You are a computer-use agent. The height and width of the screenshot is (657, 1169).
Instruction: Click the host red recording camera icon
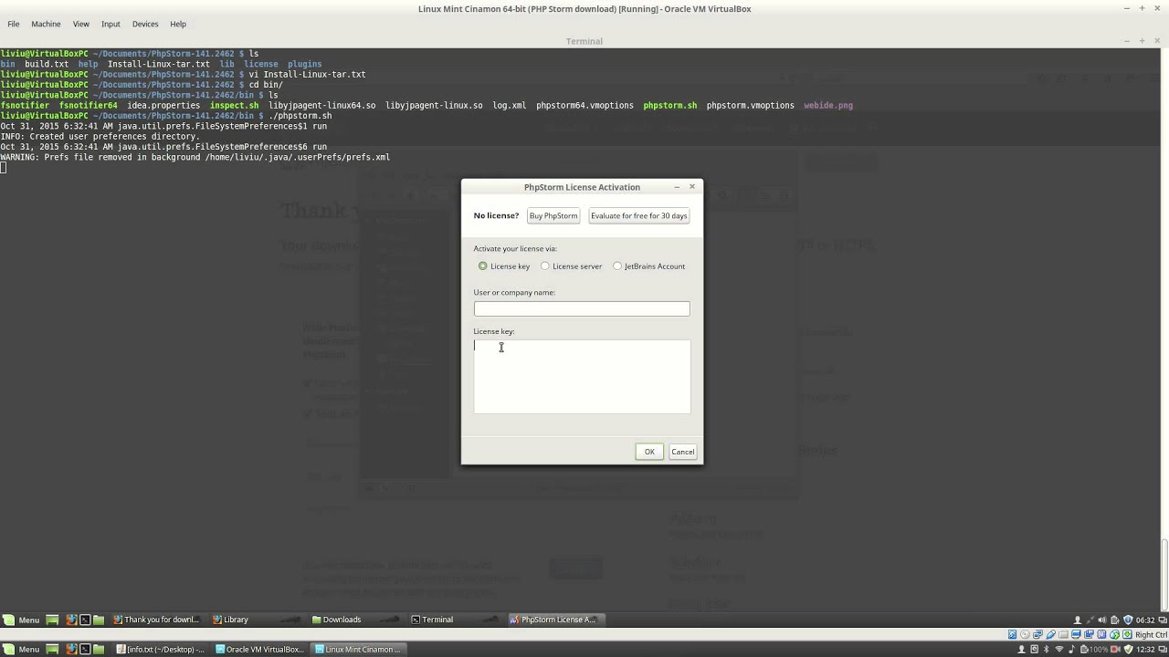1115,650
